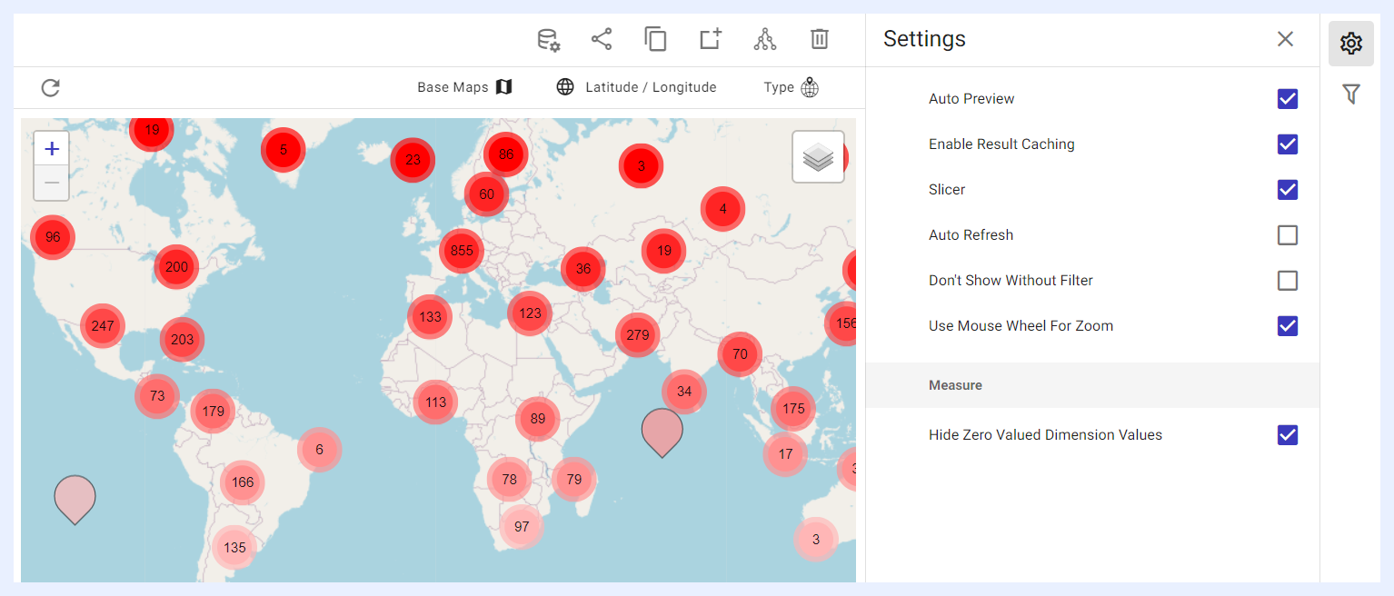Viewport: 1394px width, 596px height.
Task: Click the trash delete icon
Action: [x=820, y=39]
